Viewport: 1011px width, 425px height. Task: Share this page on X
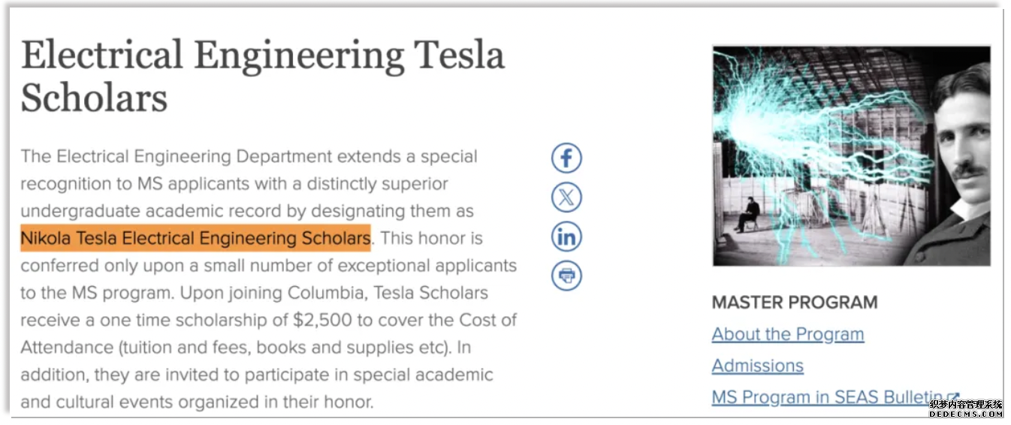click(567, 197)
